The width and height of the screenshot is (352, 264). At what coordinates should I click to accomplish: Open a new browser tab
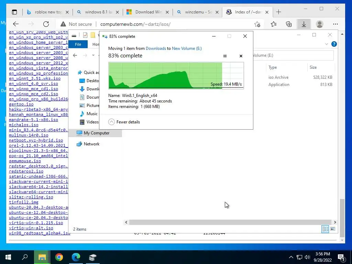[278, 12]
